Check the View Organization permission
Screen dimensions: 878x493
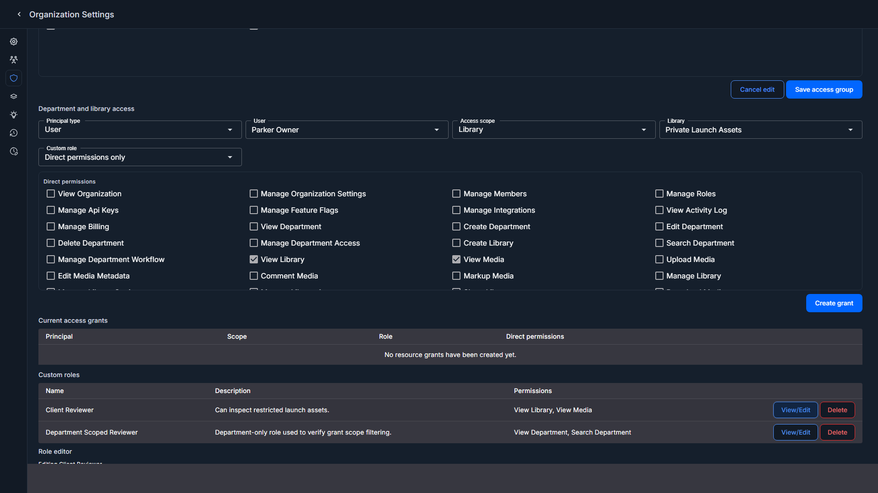[x=51, y=194]
